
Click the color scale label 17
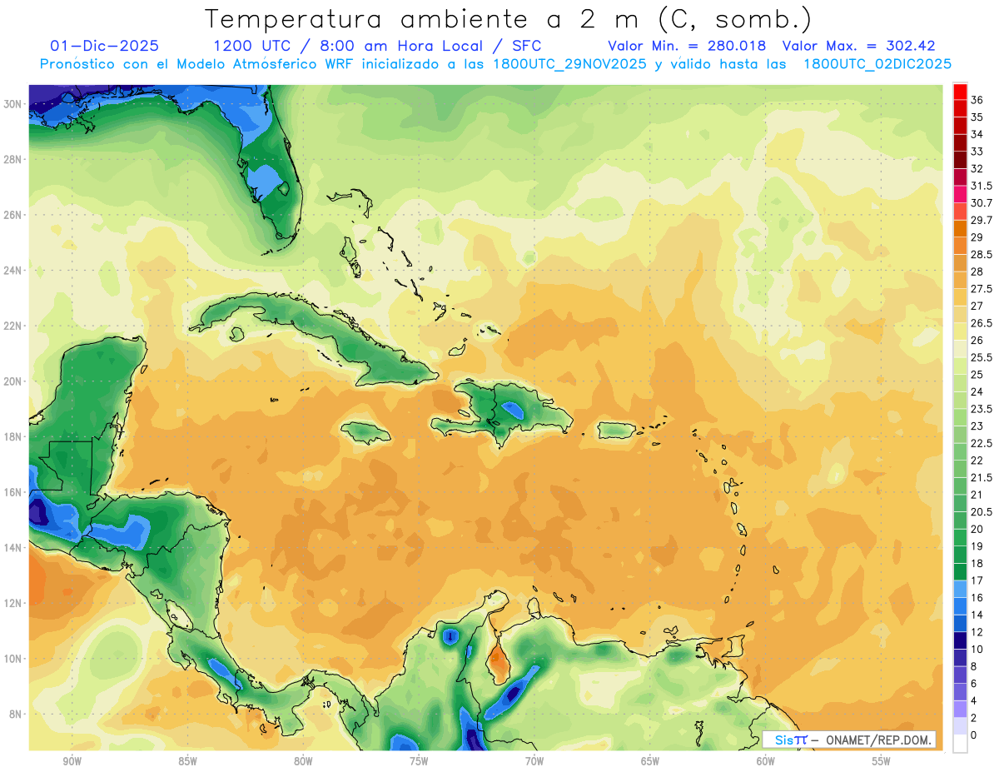point(977,580)
